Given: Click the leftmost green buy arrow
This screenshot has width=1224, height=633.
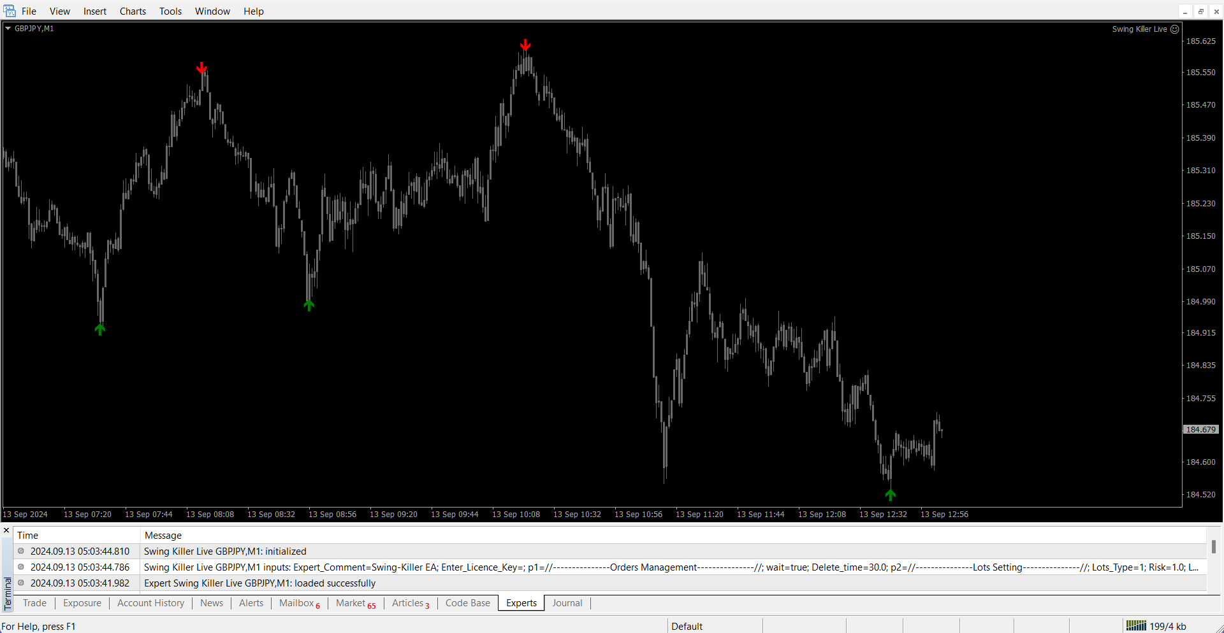Looking at the screenshot, I should tap(100, 329).
